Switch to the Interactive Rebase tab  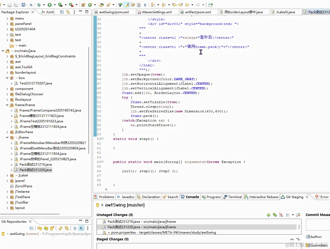coord(261,197)
